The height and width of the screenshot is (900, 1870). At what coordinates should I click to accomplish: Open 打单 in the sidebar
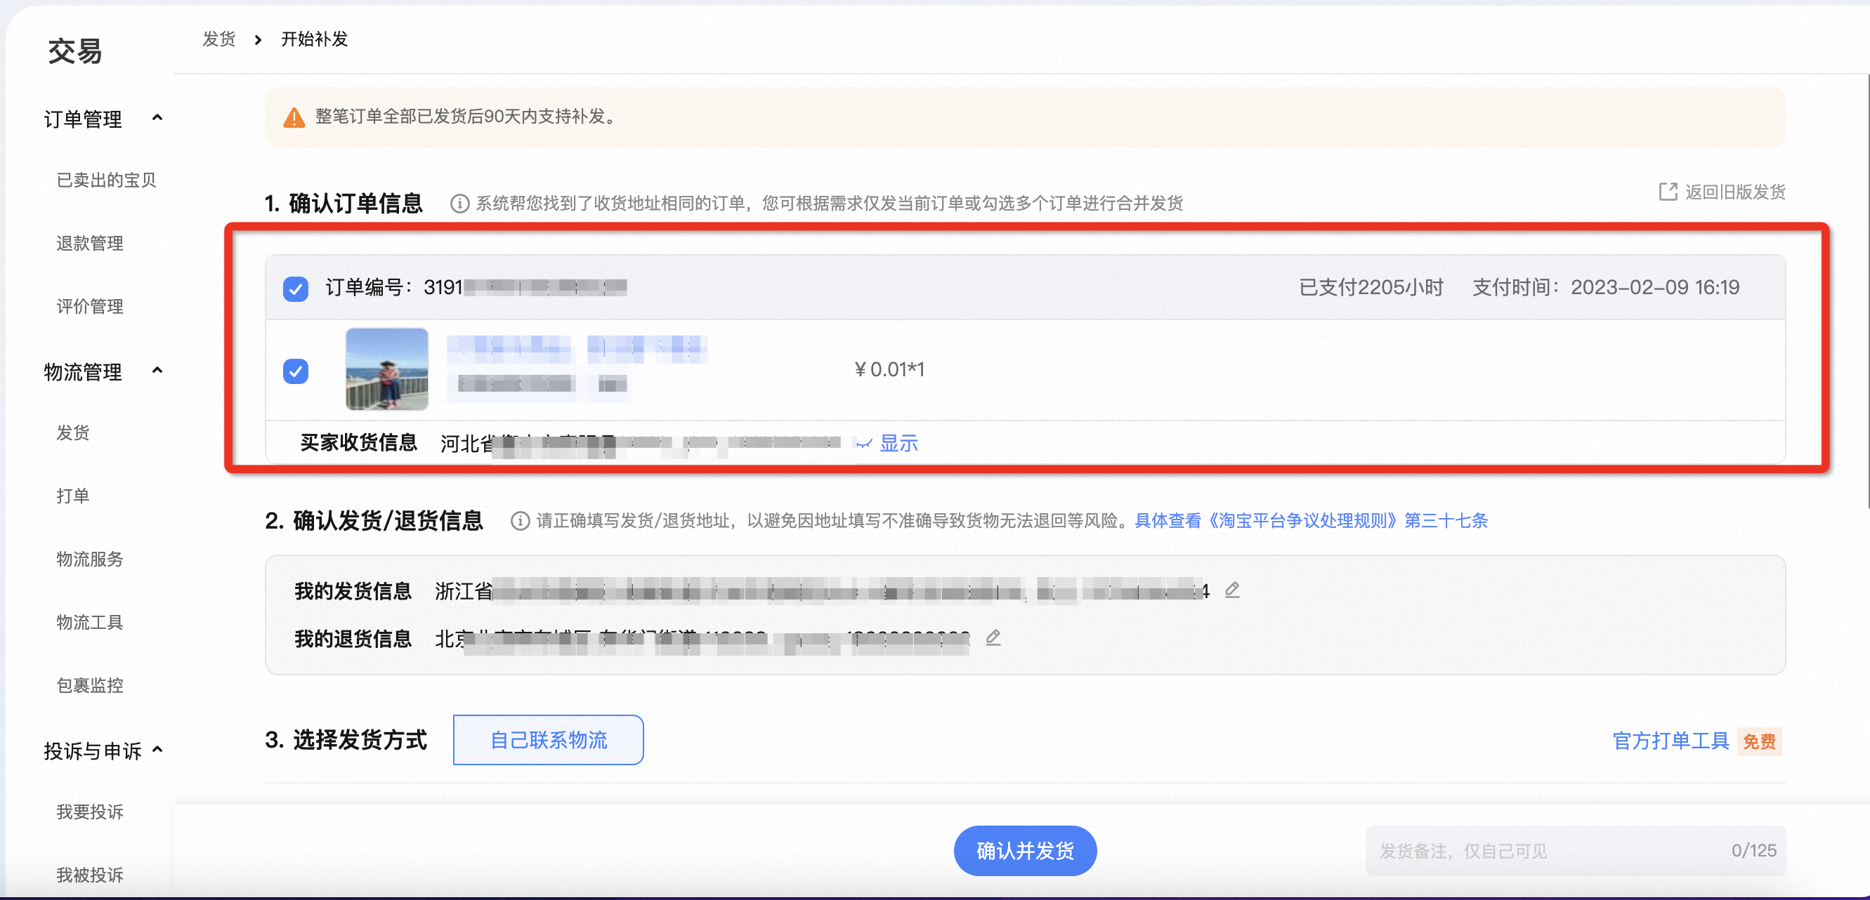click(73, 496)
